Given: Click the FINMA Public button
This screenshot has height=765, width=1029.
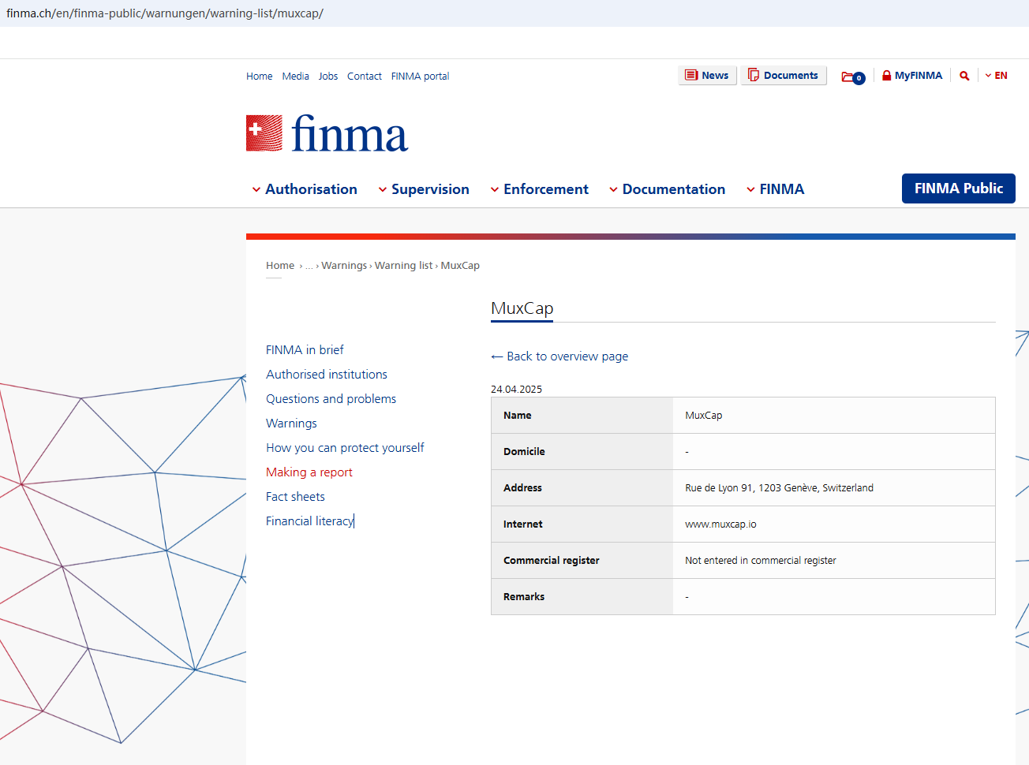Looking at the screenshot, I should (958, 188).
